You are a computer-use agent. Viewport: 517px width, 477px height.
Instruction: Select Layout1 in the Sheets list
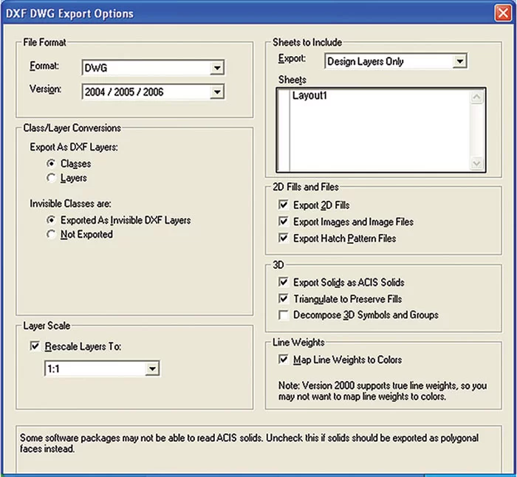(309, 96)
